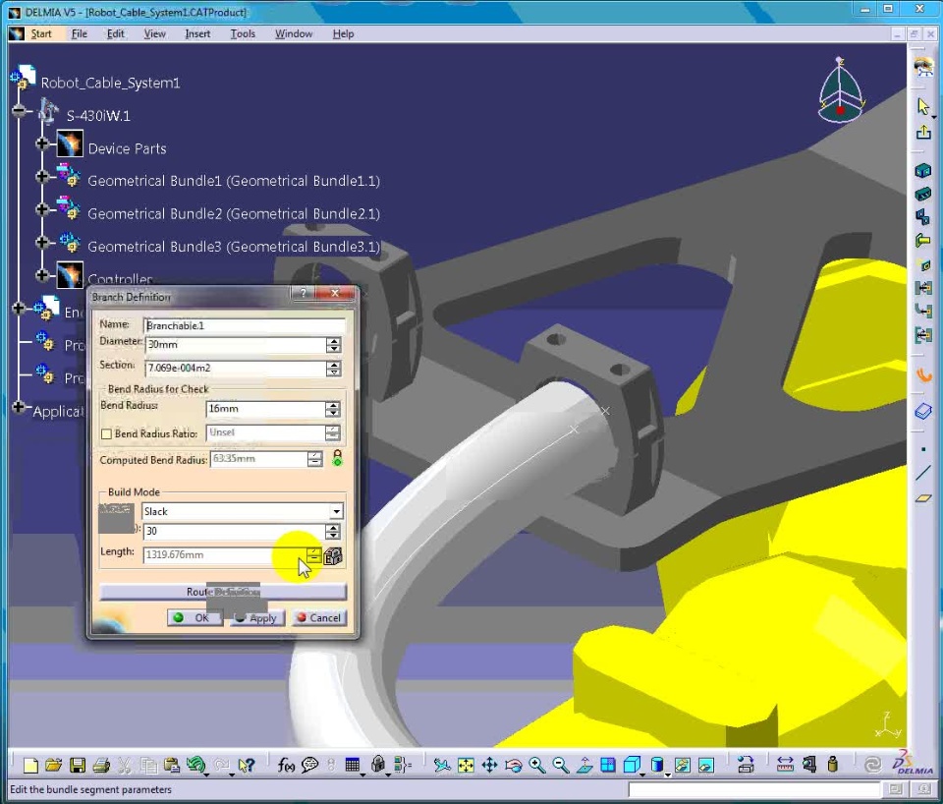Viewport: 943px width, 804px height.
Task: Open the Insert menu
Action: coord(197,33)
